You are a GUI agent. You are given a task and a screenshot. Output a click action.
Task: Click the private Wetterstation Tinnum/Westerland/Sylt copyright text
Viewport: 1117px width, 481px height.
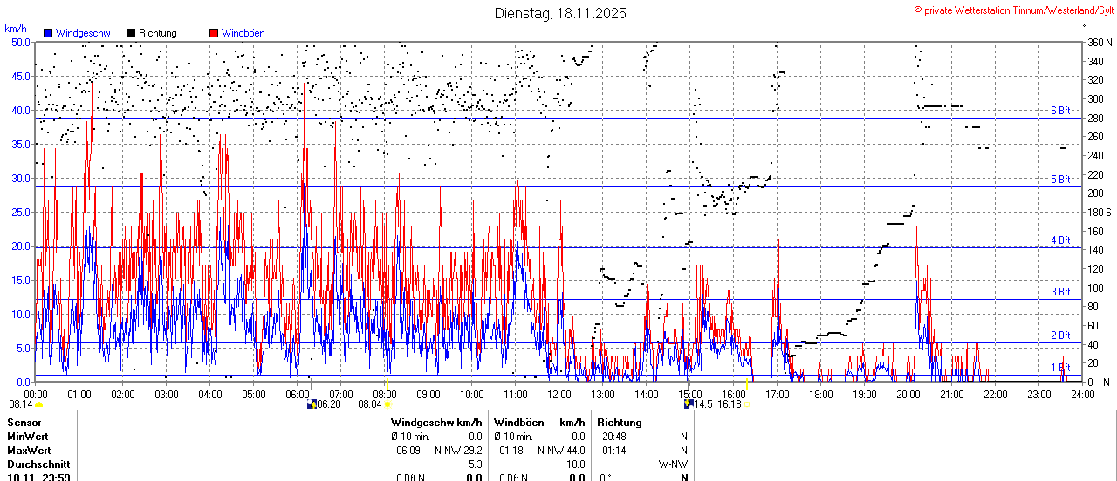click(1014, 10)
